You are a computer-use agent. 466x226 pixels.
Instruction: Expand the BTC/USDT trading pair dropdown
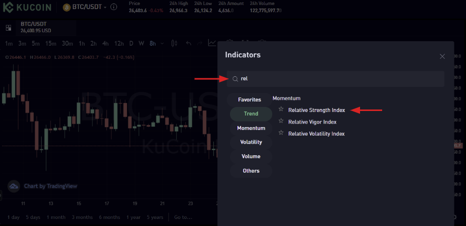pyautogui.click(x=105, y=8)
